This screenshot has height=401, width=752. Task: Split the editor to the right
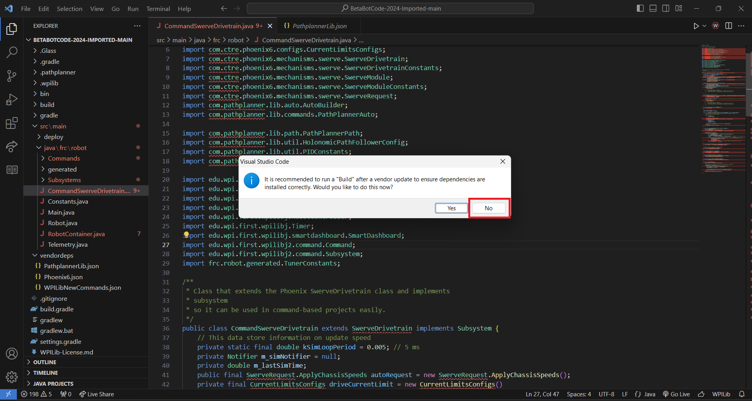pos(728,26)
